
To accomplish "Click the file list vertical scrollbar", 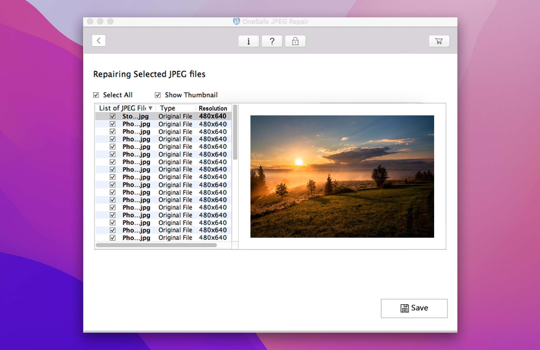I will pos(235,132).
